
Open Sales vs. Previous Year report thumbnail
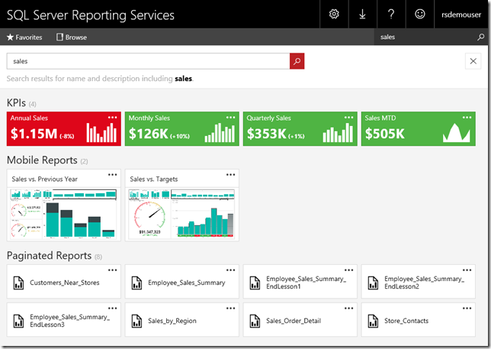(64, 214)
